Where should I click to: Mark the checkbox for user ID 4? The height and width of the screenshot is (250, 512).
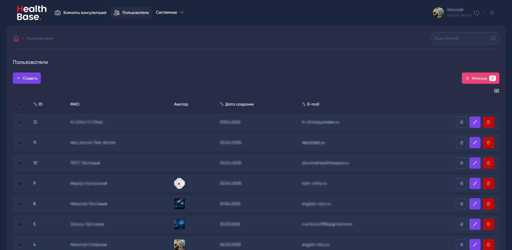coord(20,245)
